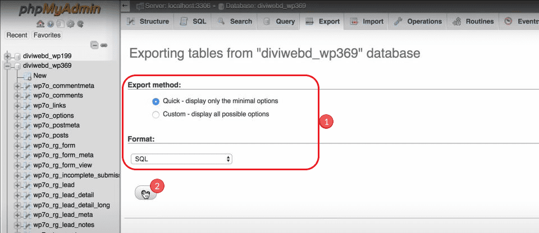Open the Operations tab
Viewport: 539px width, 233px height.
pos(418,22)
